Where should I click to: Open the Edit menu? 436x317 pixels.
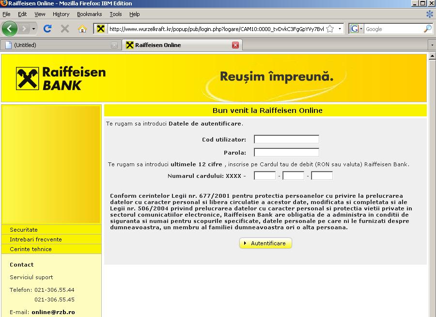(22, 14)
